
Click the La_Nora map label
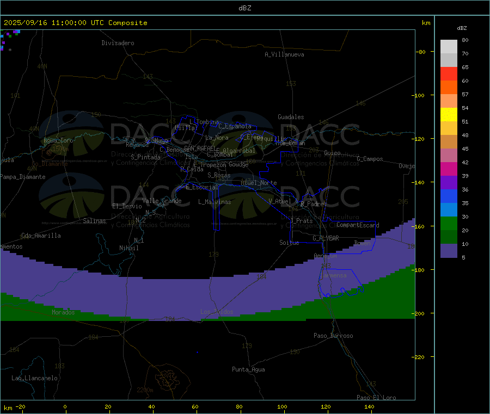coord(217,138)
